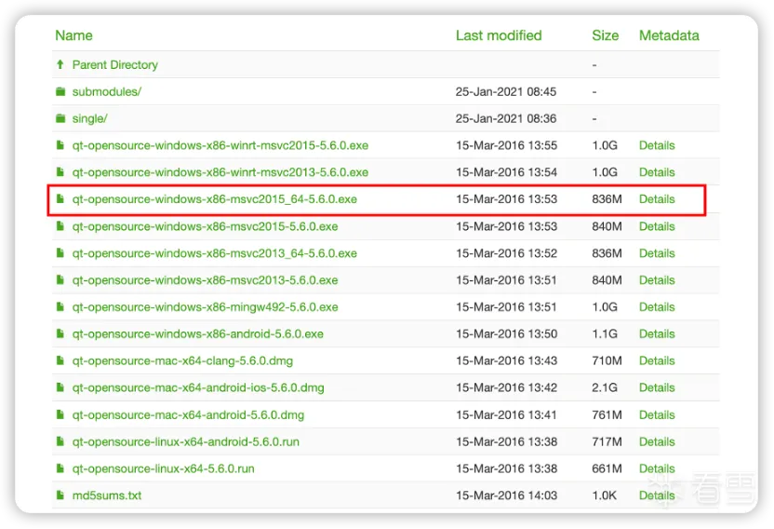Image resolution: width=774 pixels, height=529 pixels.
Task: Click file icon beside mac-x64-android-ios-5.6.0.dmg
Action: tap(60, 387)
